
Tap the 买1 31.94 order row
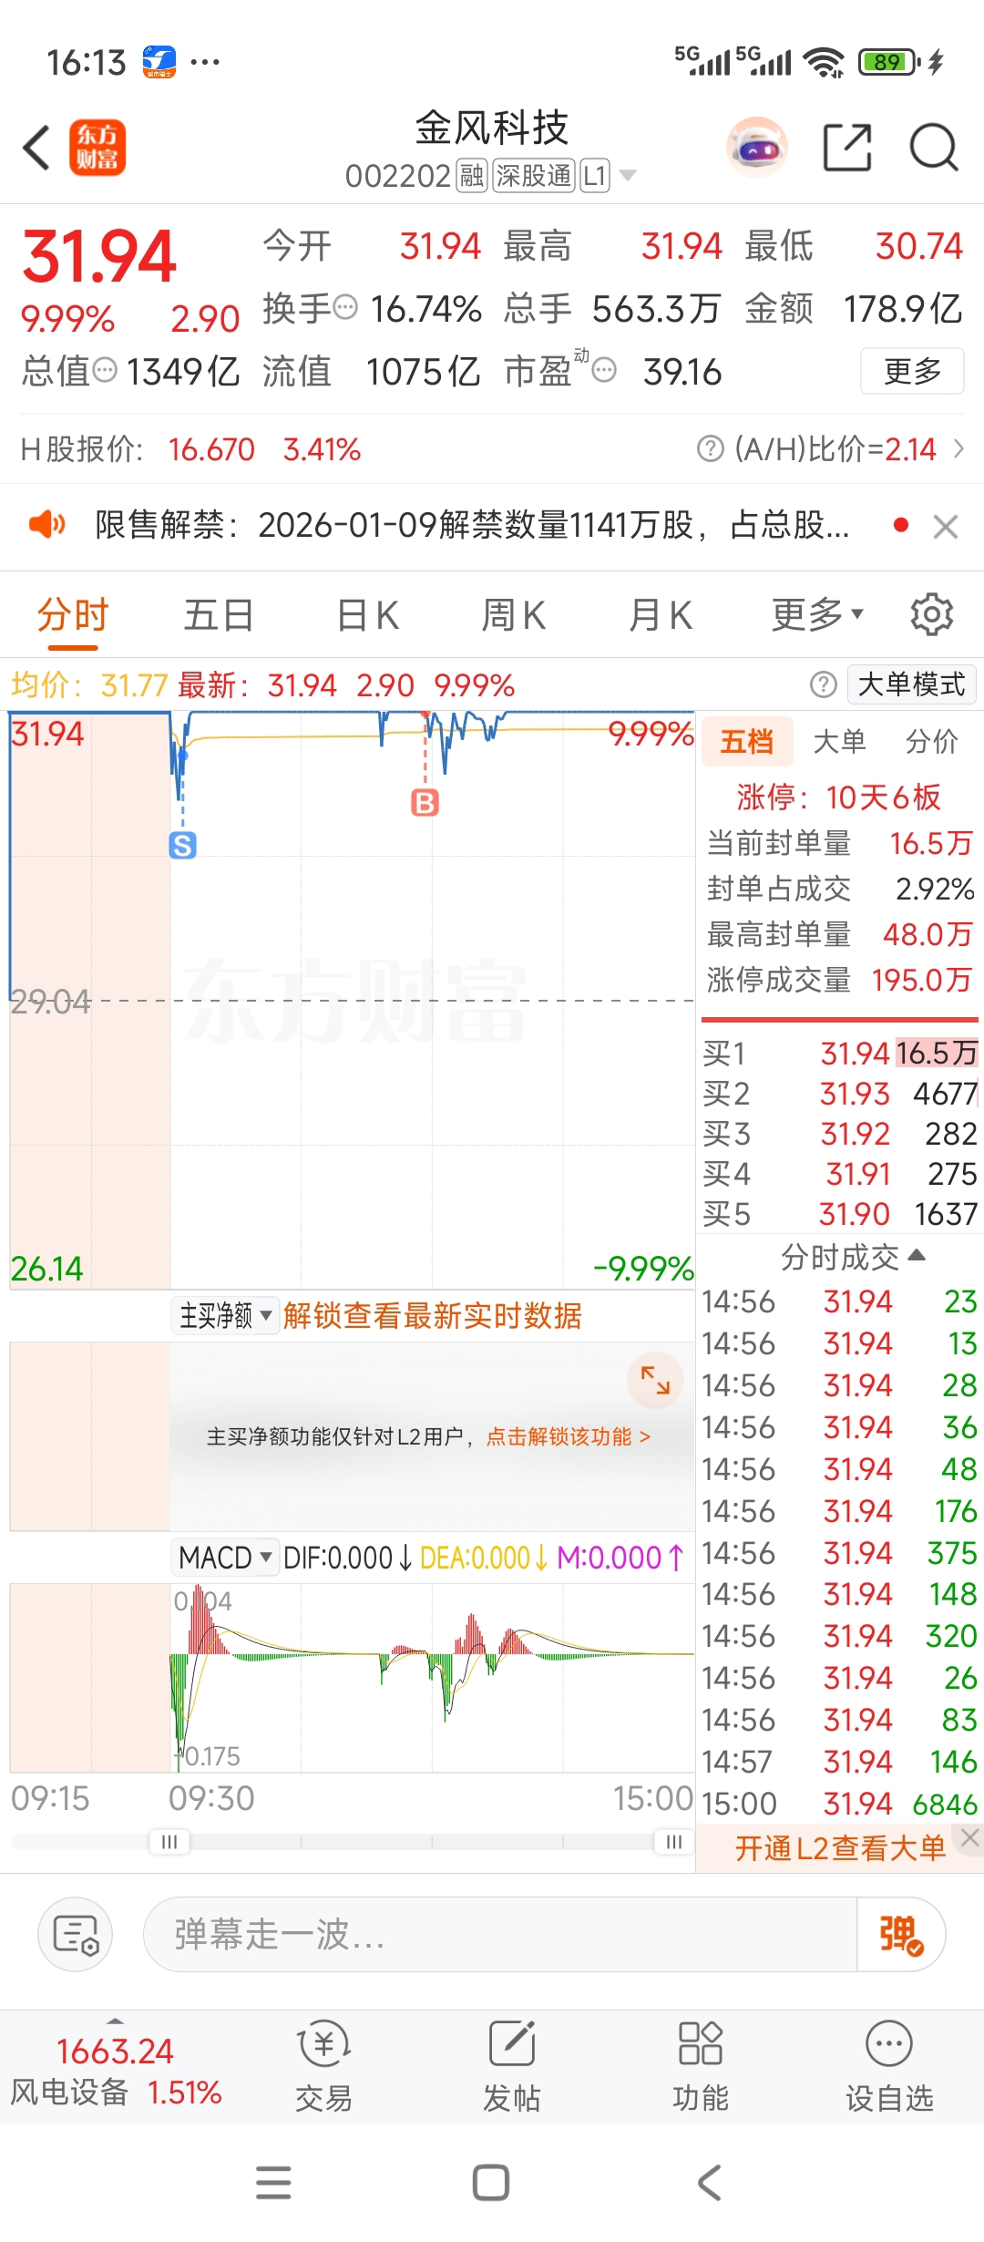(839, 1053)
